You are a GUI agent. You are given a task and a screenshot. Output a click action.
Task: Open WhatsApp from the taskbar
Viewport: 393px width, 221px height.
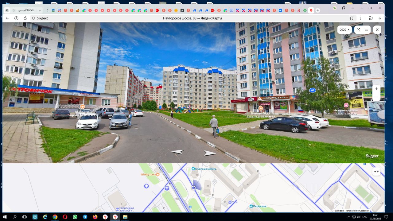pyautogui.click(x=75, y=217)
